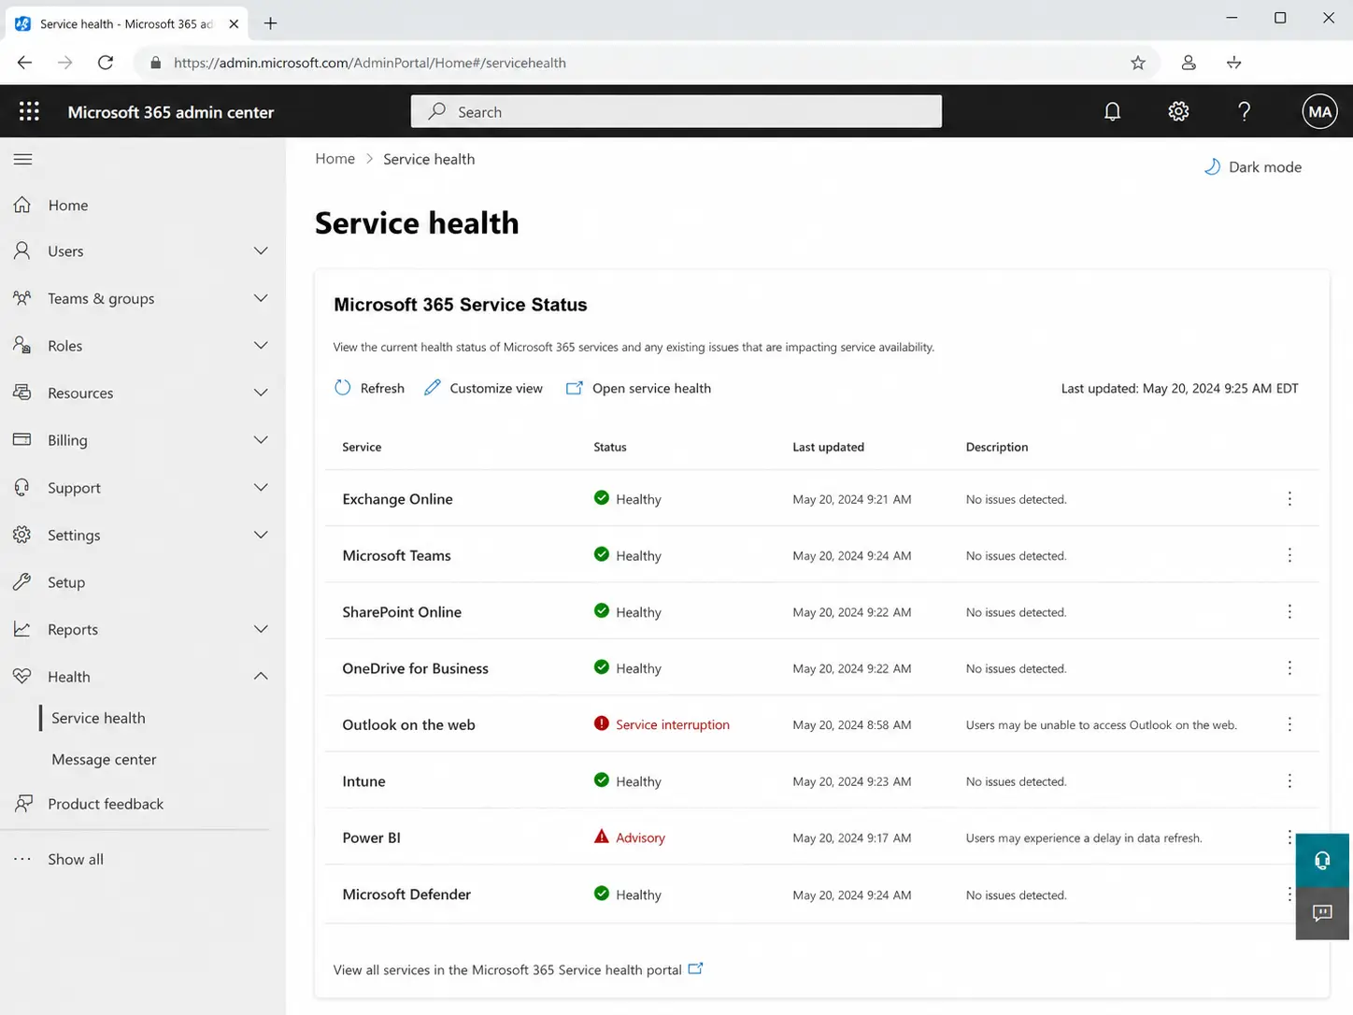The height and width of the screenshot is (1015, 1353).
Task: Open browser downloads icon
Action: click(x=1233, y=63)
